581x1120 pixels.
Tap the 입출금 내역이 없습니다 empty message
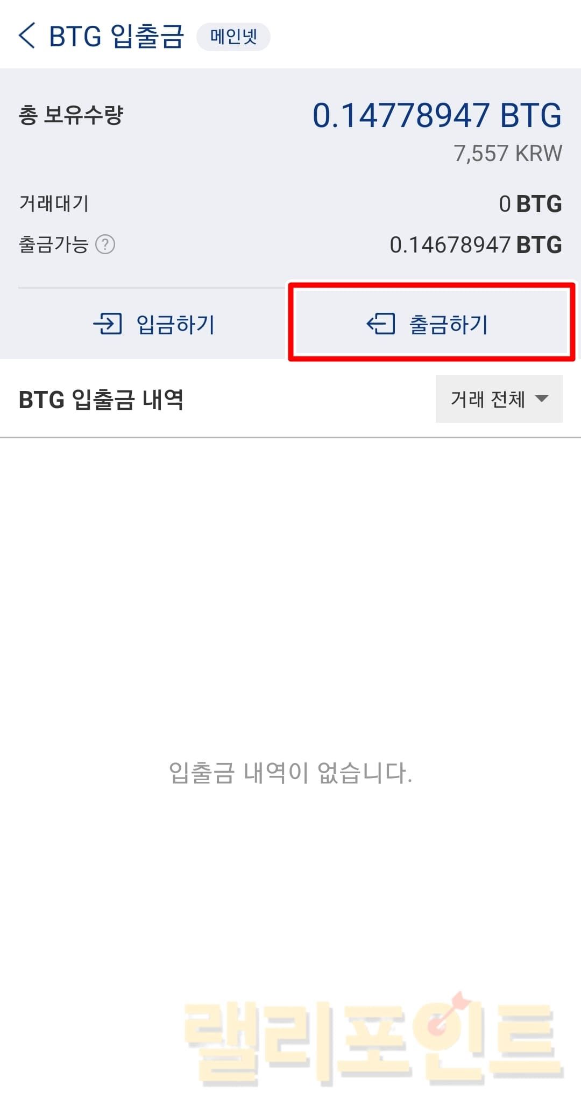click(290, 773)
